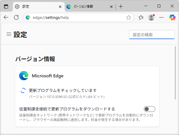
Task: Open the Settings and more ellipsis menu
Action: tap(162, 17)
